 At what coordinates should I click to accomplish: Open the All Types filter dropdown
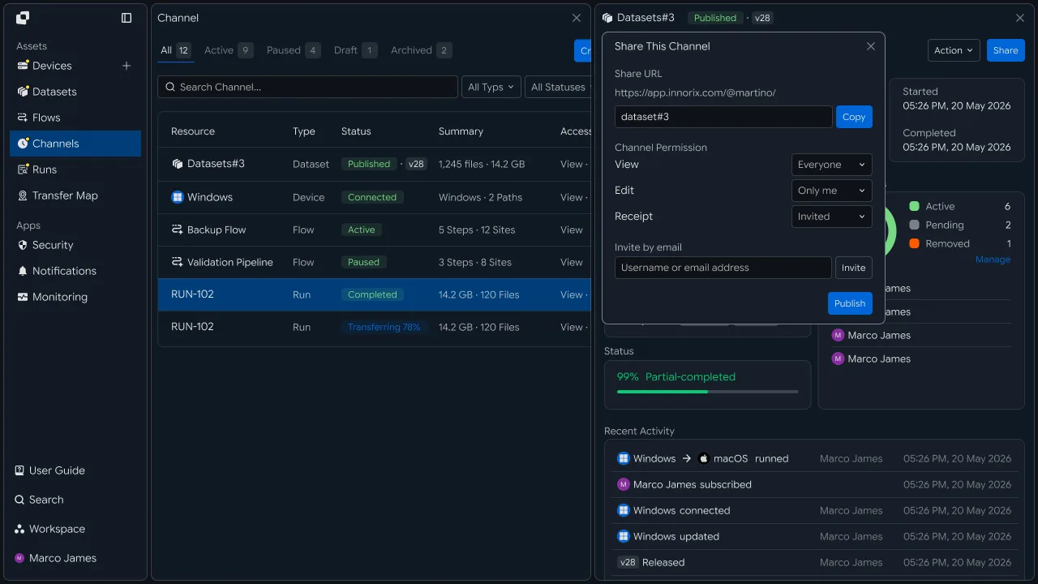491,87
